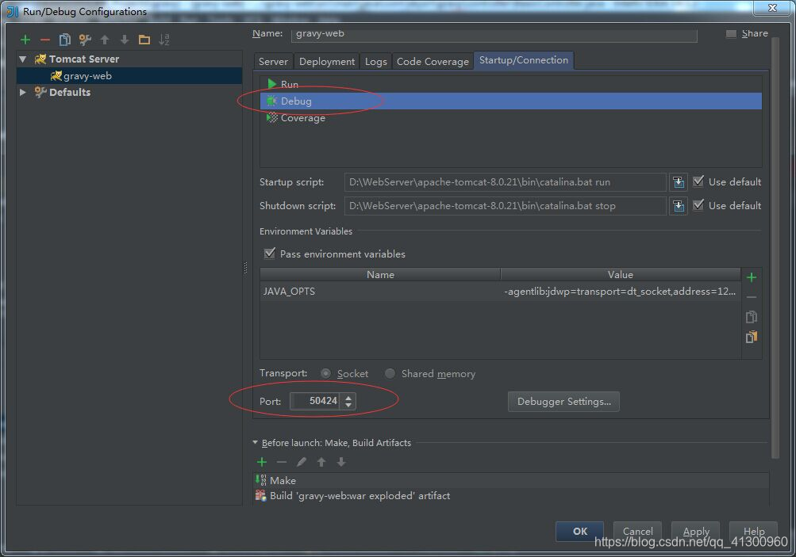This screenshot has height=557, width=796.
Task: Collapse the Tomcat Server tree node
Action: coord(22,59)
